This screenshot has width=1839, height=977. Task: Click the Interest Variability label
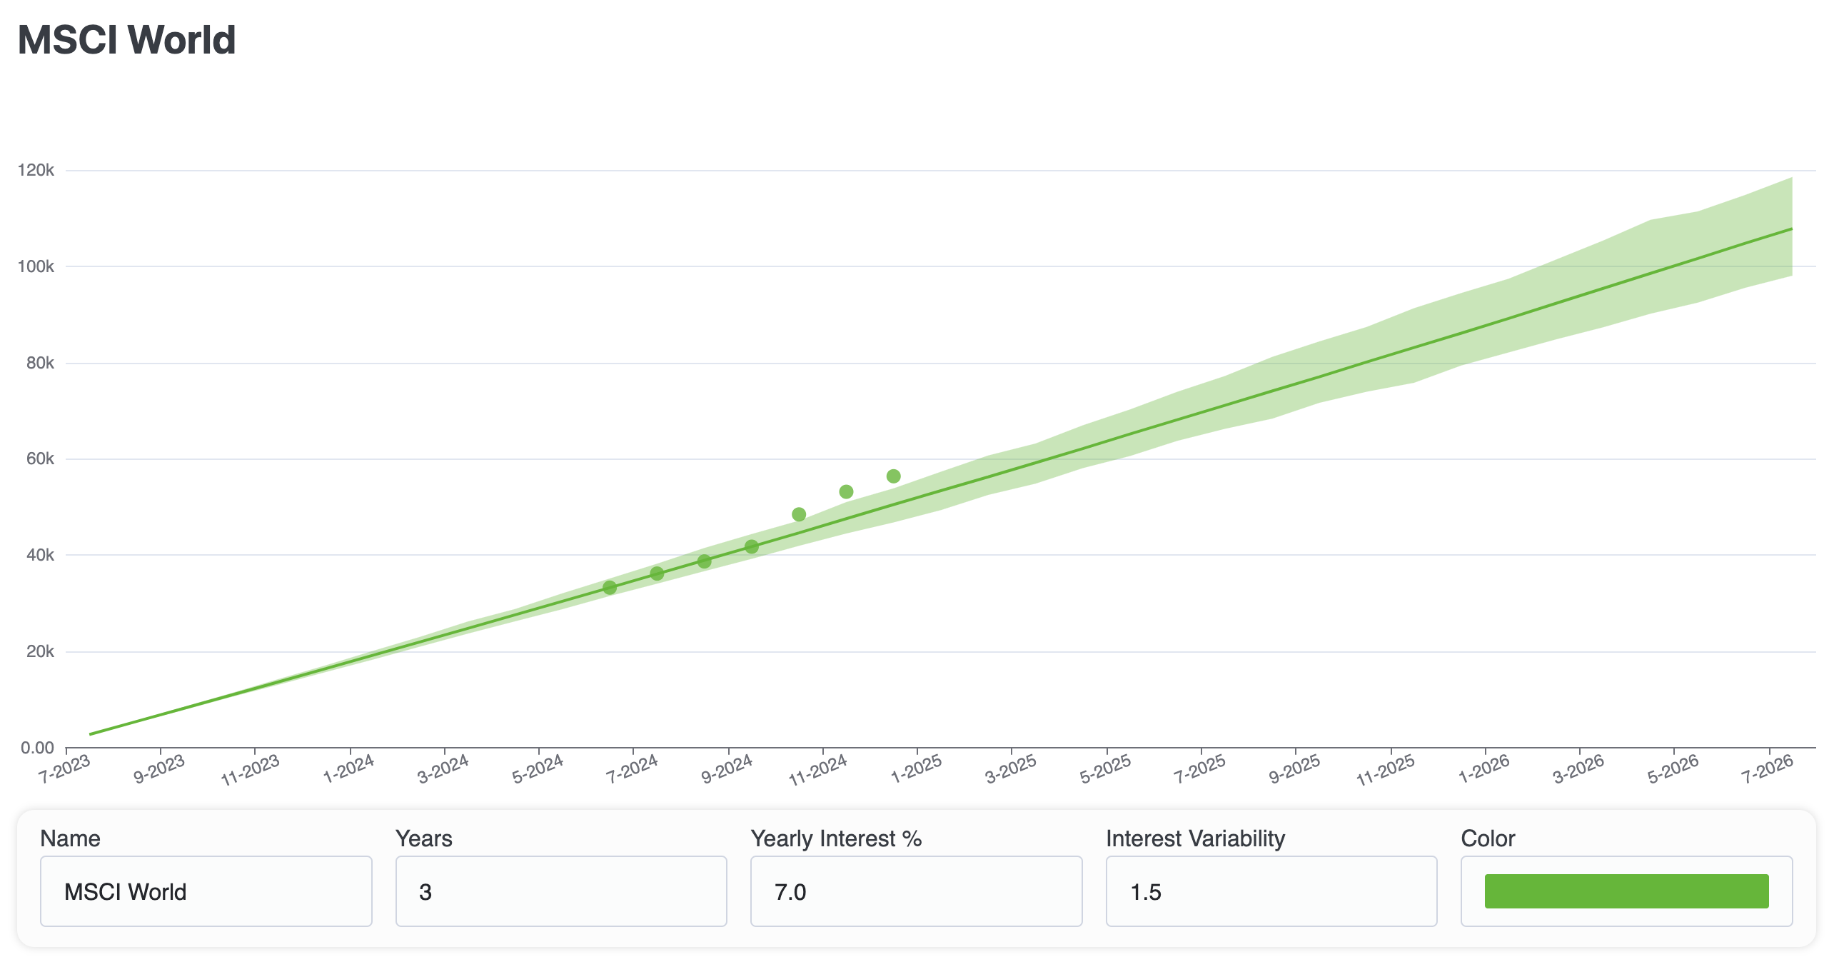1196,838
